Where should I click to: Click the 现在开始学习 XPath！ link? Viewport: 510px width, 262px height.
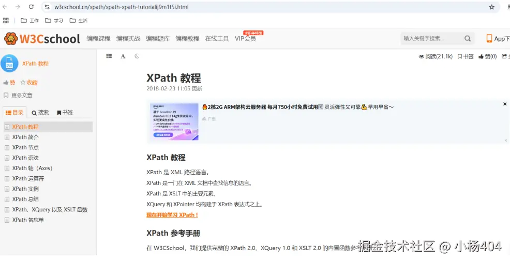pos(172,215)
